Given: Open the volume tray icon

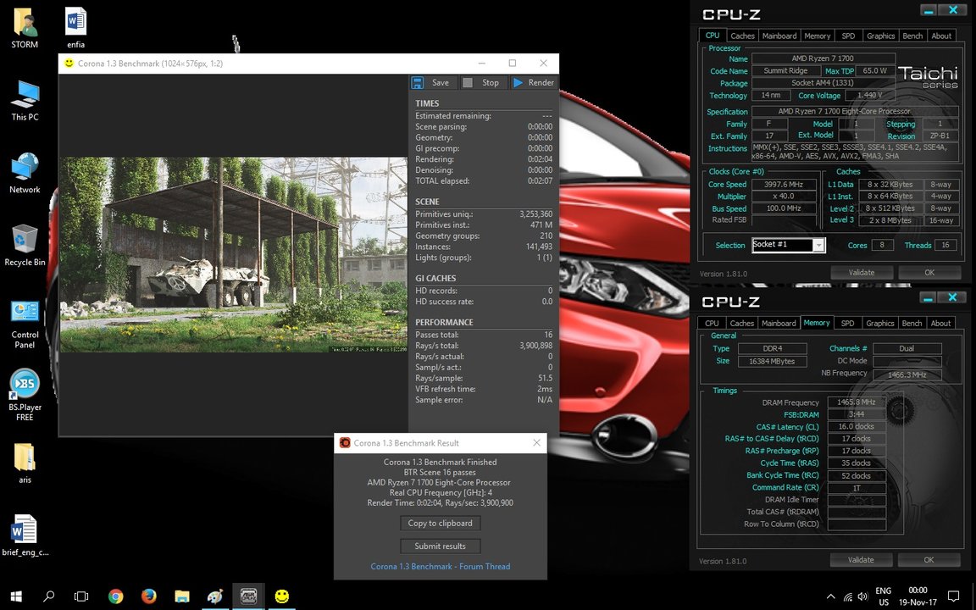Looking at the screenshot, I should [x=862, y=596].
